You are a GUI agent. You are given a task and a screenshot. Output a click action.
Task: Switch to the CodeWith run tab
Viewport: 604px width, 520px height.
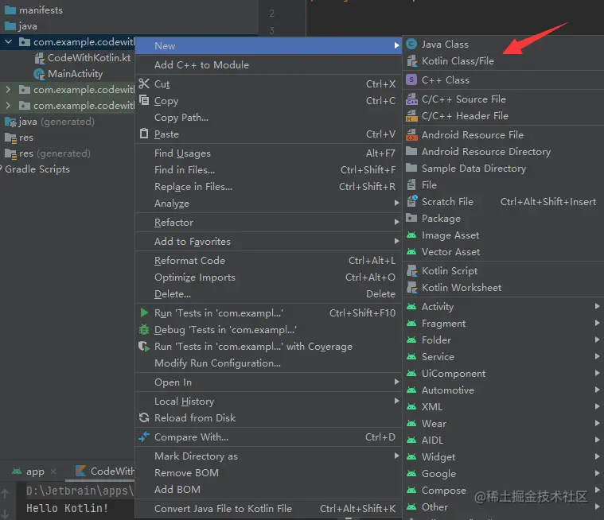105,471
